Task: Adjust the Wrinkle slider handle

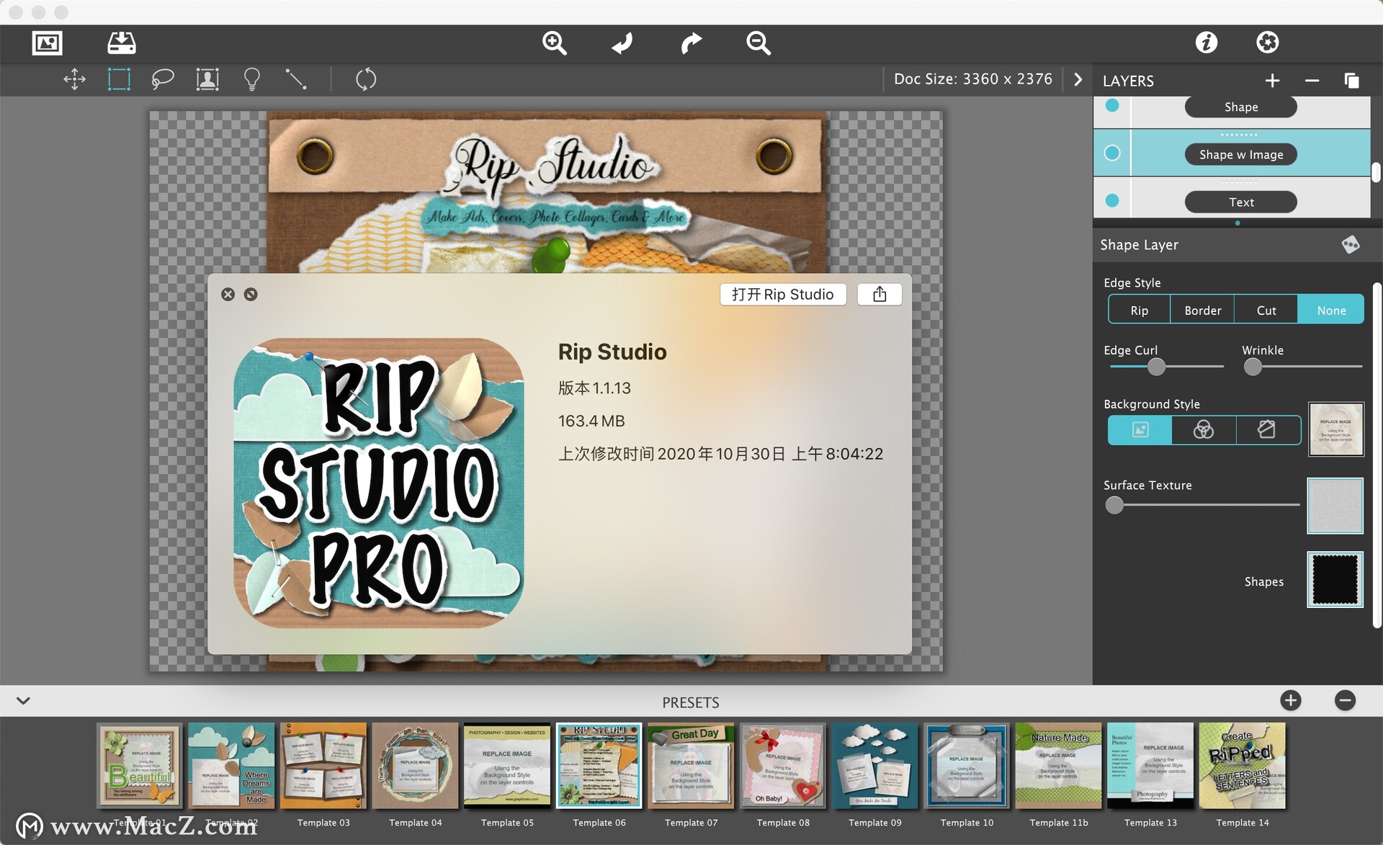Action: tap(1253, 367)
